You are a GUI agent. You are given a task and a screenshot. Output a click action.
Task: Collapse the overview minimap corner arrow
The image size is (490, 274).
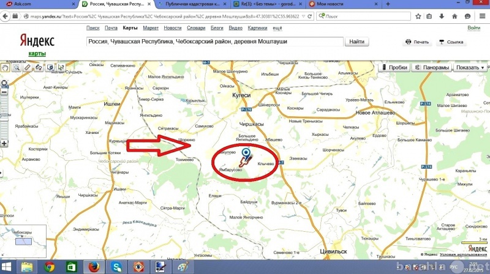pos(2,255)
